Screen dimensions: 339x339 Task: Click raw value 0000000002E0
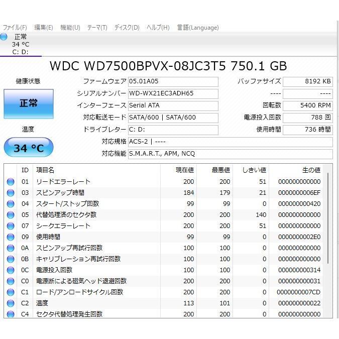coord(299,237)
